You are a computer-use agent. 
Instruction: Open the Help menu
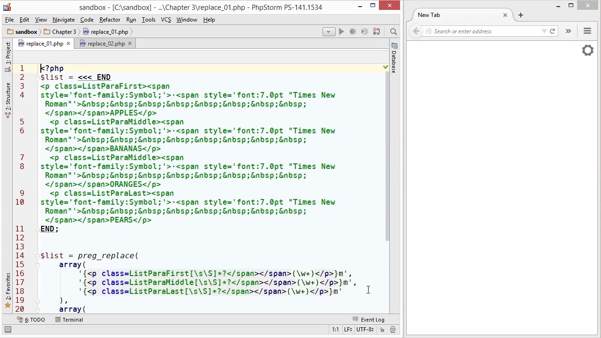209,20
